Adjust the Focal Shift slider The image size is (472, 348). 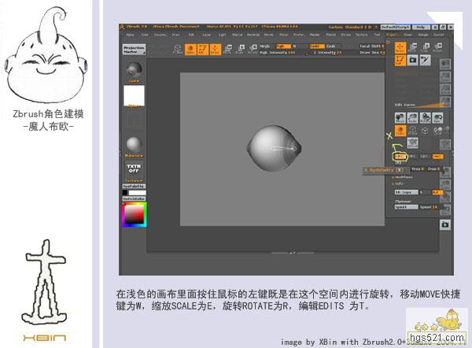(x=372, y=46)
